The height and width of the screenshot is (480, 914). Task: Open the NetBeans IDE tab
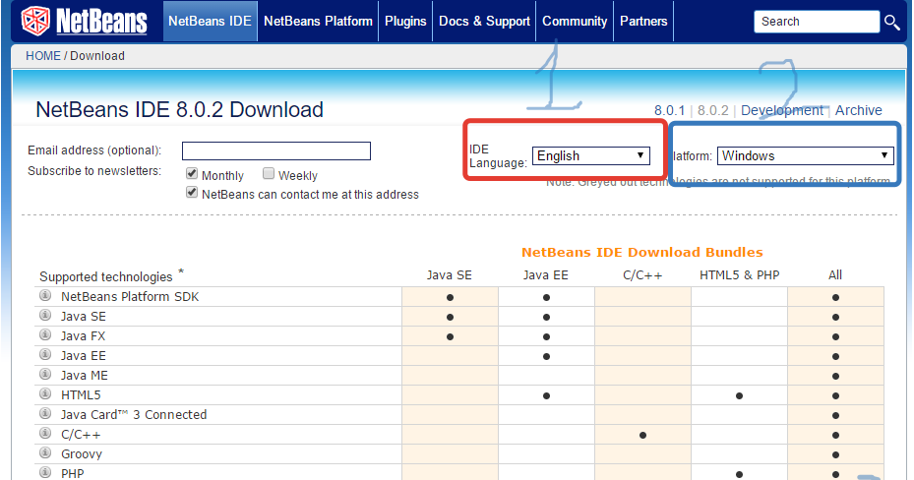point(210,21)
